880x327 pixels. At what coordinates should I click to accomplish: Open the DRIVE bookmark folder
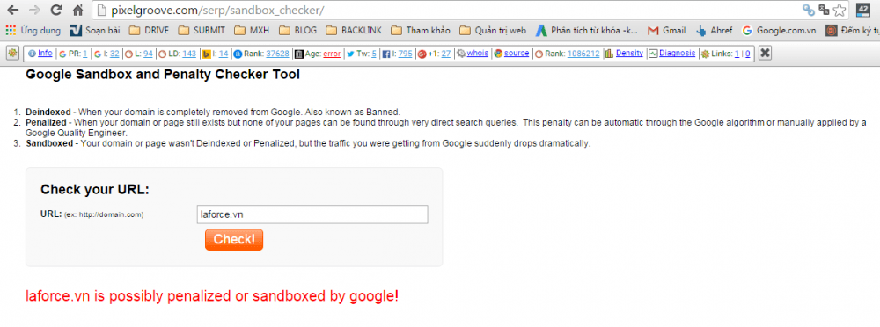click(x=149, y=30)
